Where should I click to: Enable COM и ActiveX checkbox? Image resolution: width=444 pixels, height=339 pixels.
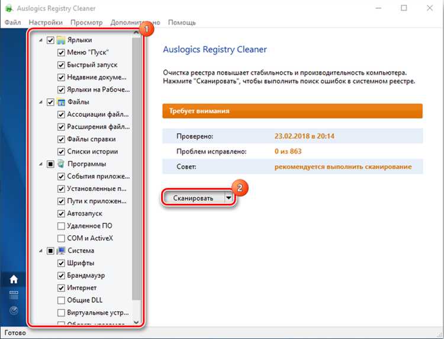click(x=61, y=238)
